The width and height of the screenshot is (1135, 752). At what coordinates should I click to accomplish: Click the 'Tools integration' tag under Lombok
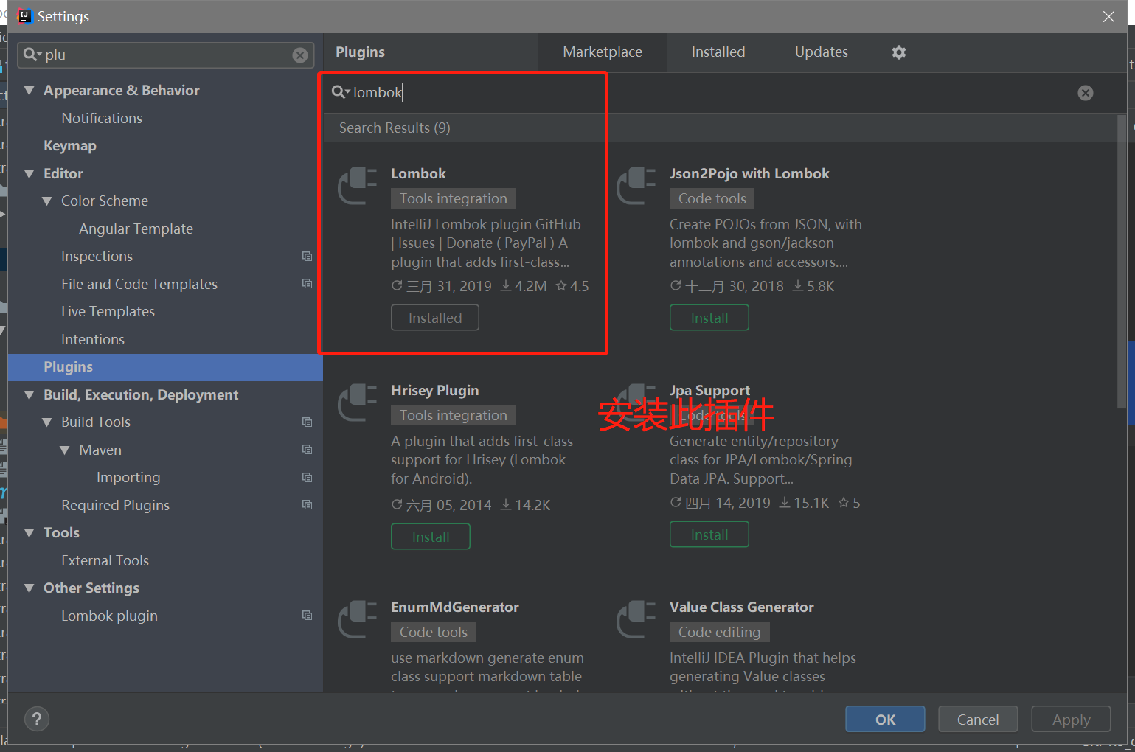point(453,198)
